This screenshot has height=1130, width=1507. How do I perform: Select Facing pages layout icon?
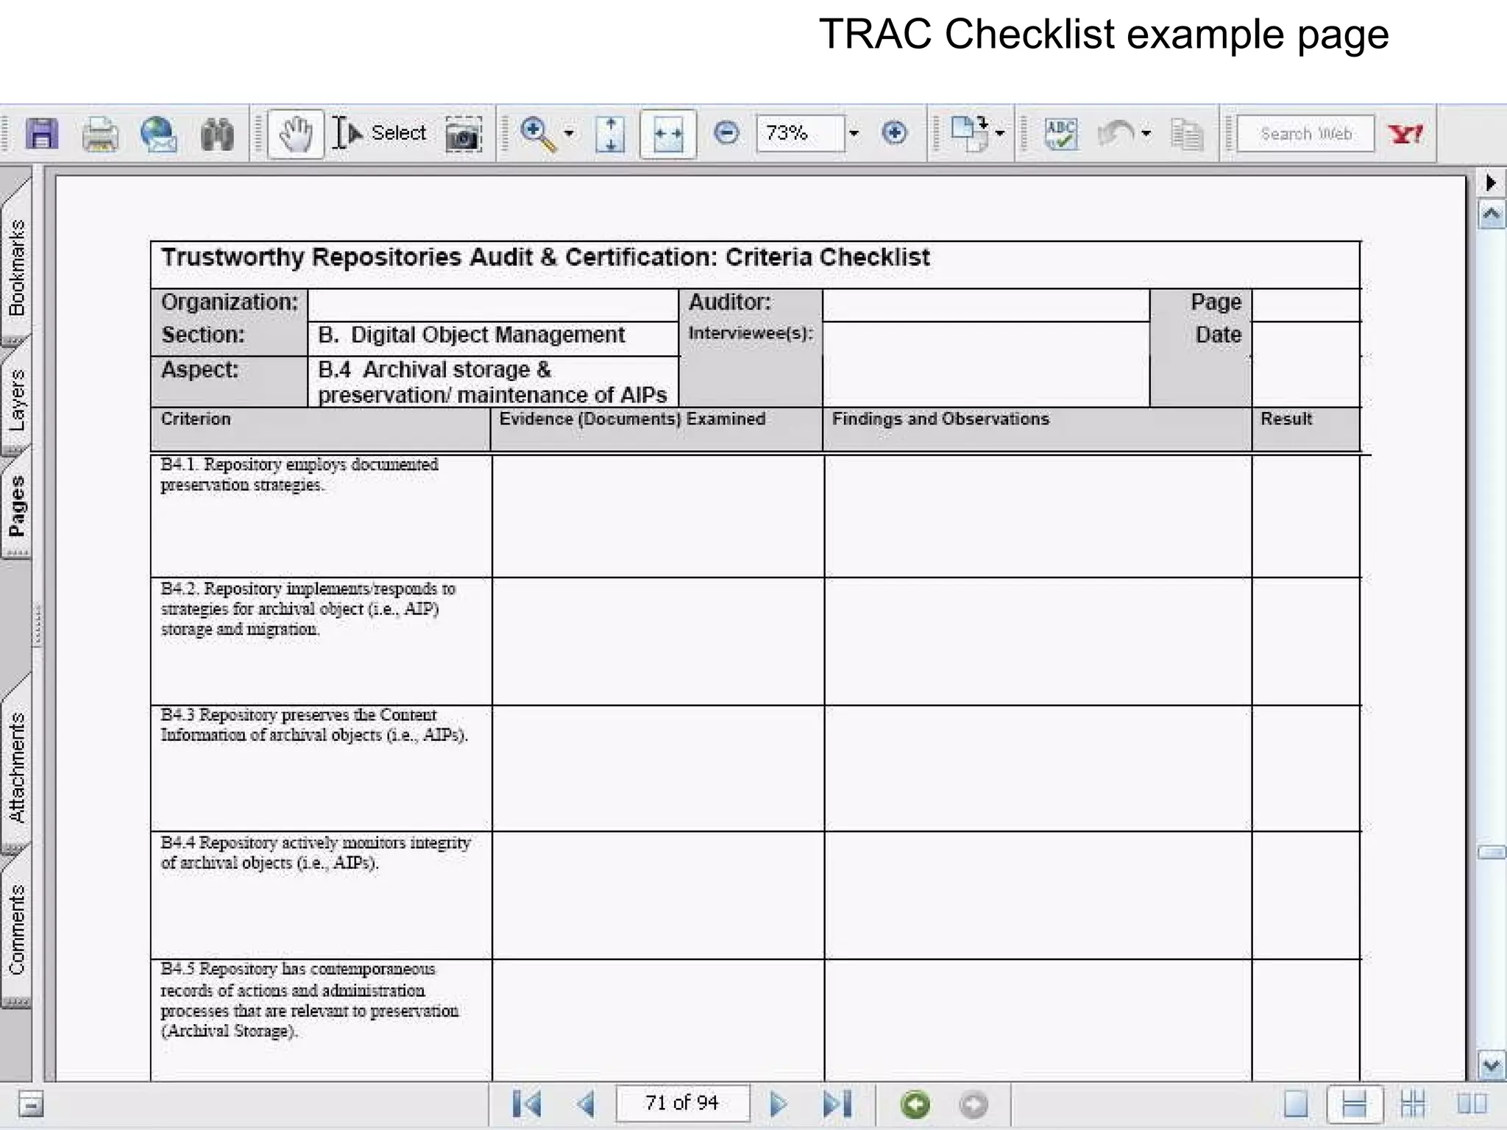point(1472,1104)
